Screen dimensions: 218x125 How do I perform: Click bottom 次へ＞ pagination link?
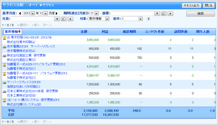(47, 122)
